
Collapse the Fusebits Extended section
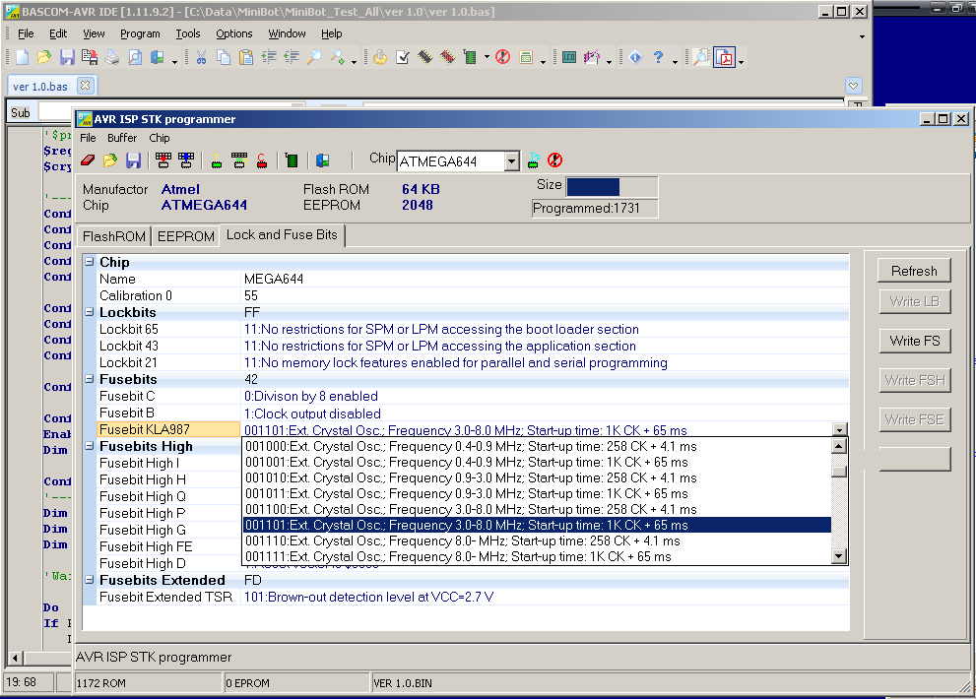click(89, 581)
